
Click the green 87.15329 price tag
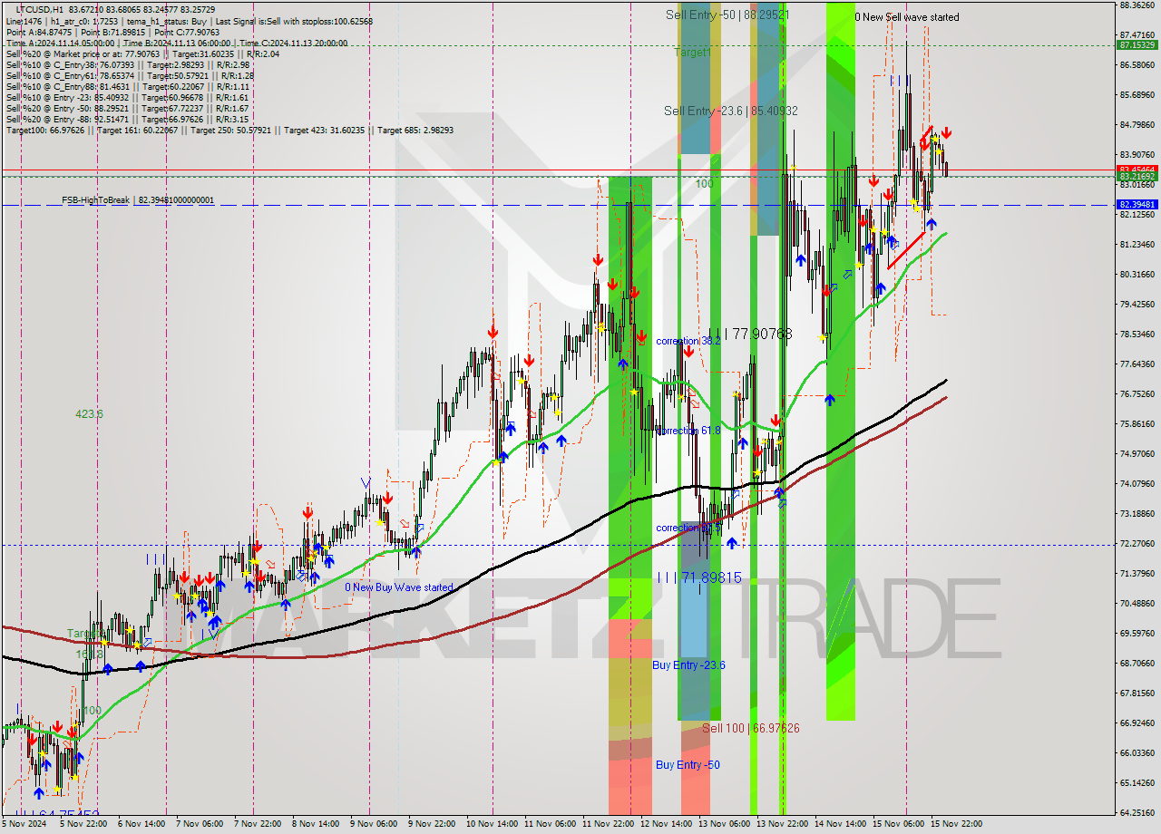click(1137, 44)
